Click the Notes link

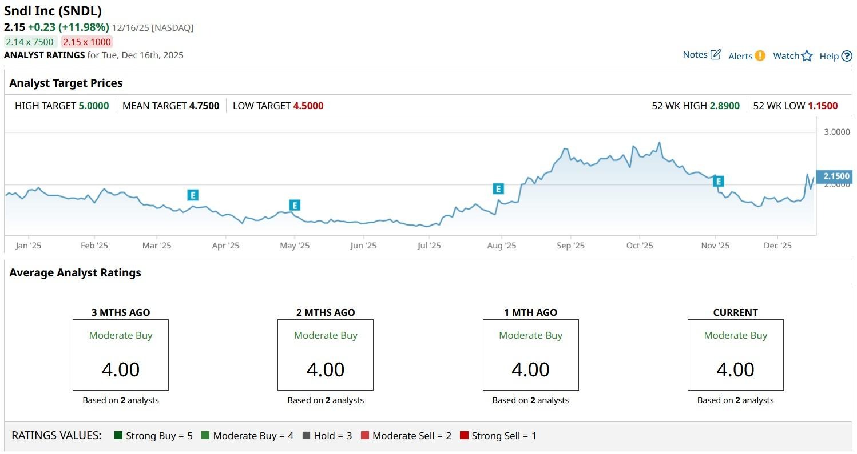pos(695,55)
